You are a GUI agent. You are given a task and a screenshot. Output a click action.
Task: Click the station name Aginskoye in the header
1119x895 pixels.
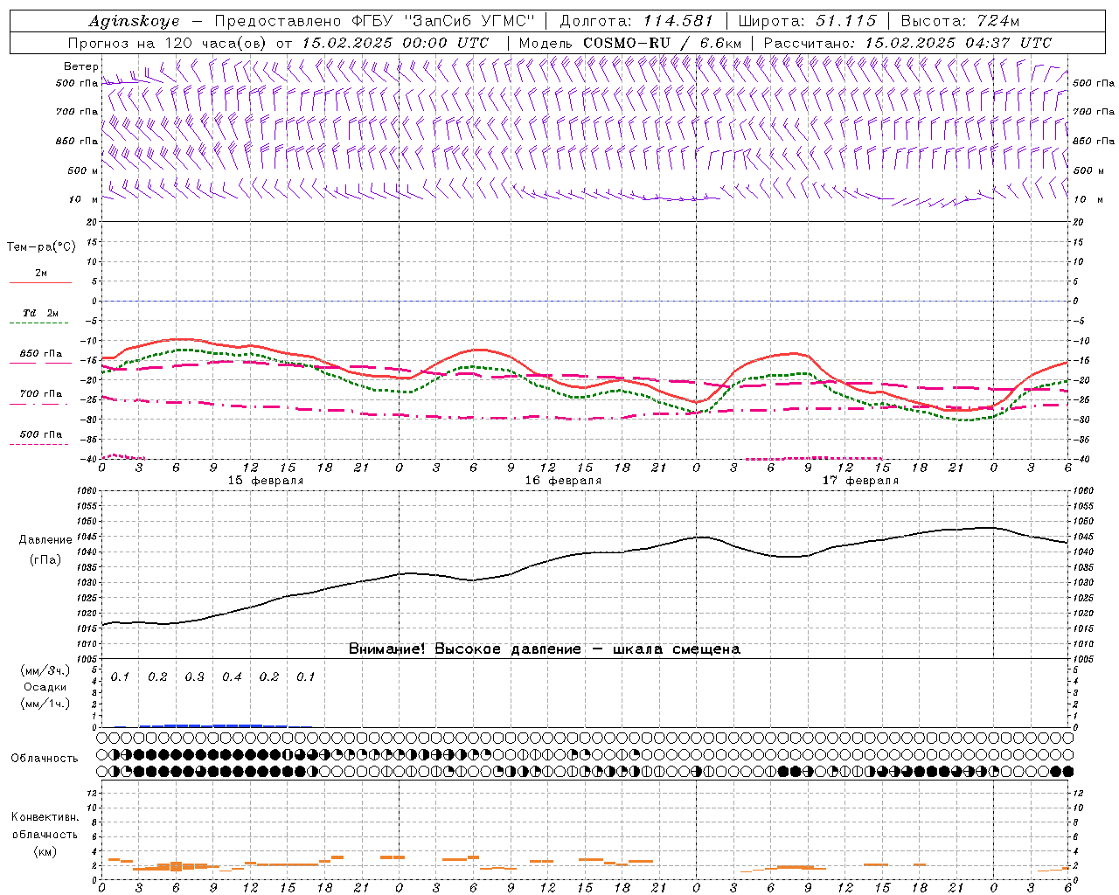point(134,21)
